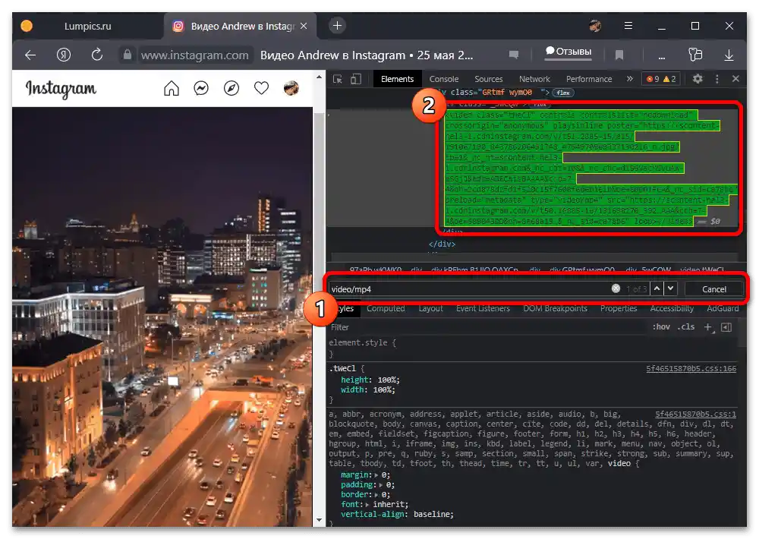Open the Отзывы reviews button
759x539 pixels.
(x=568, y=52)
